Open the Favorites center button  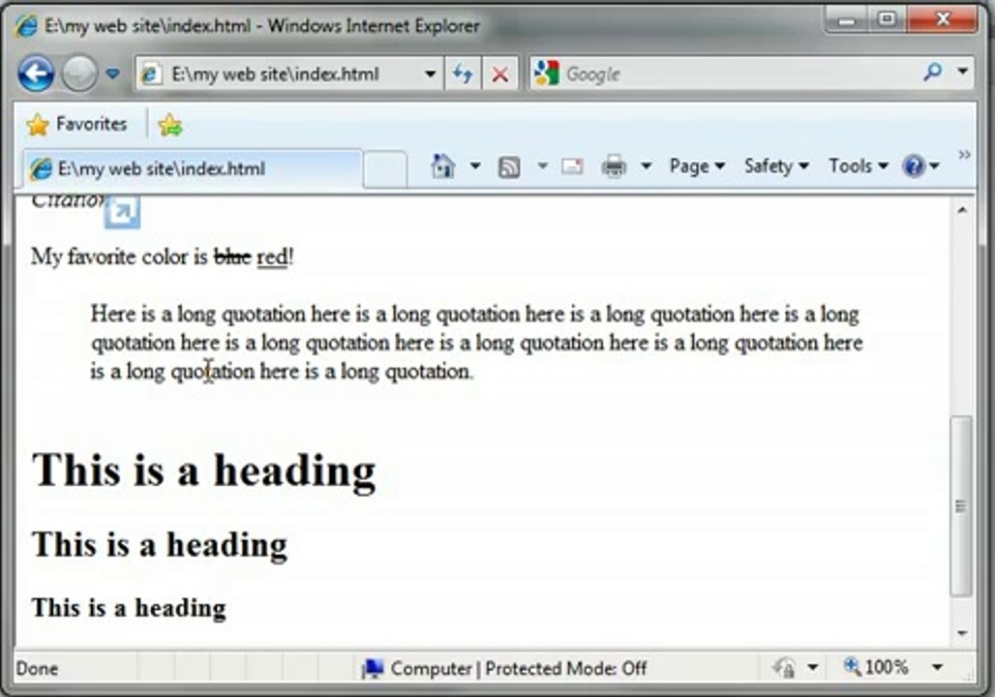[x=76, y=124]
